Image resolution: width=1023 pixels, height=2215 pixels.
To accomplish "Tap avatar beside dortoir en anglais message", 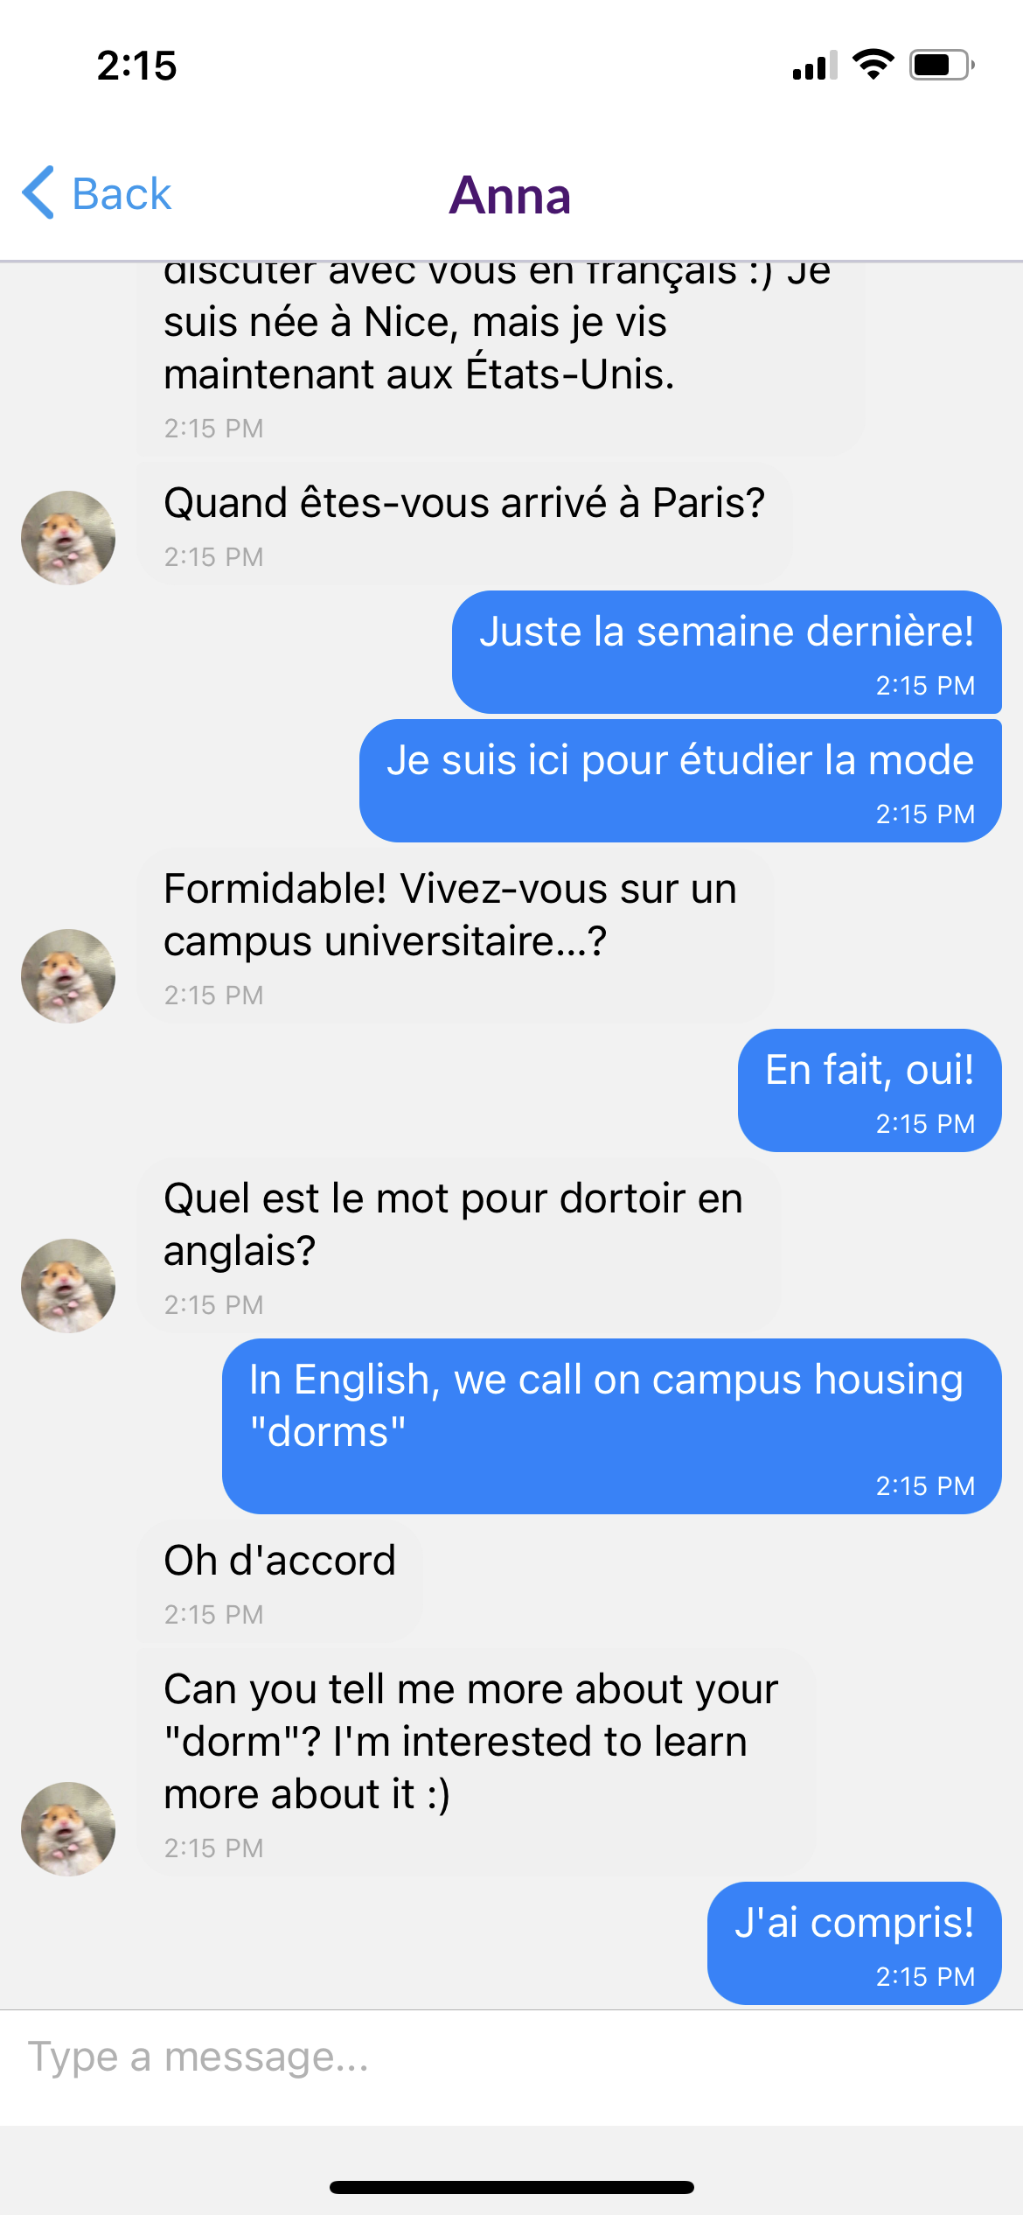I will tap(68, 1285).
